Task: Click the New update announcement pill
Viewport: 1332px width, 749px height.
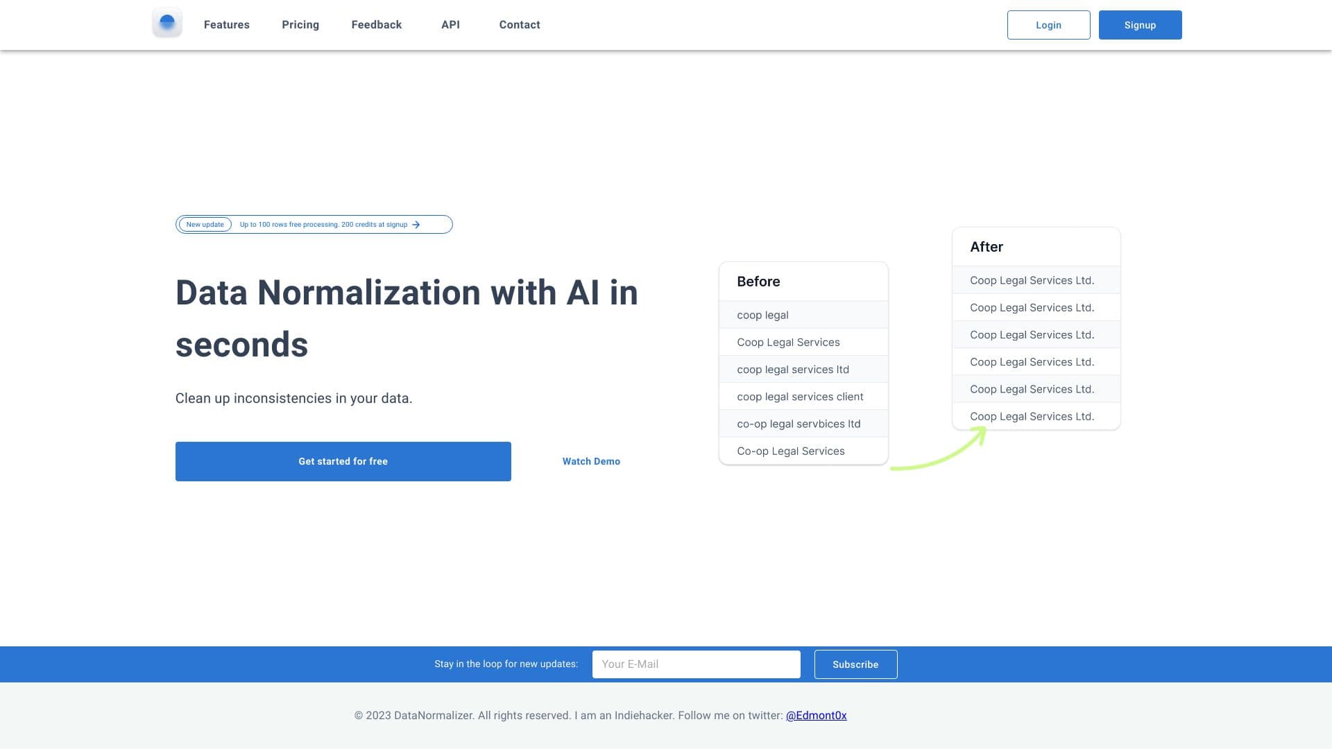Action: (205, 224)
